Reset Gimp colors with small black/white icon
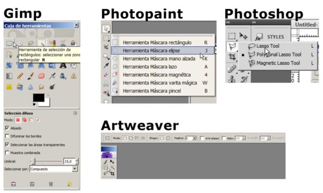 (34, 105)
